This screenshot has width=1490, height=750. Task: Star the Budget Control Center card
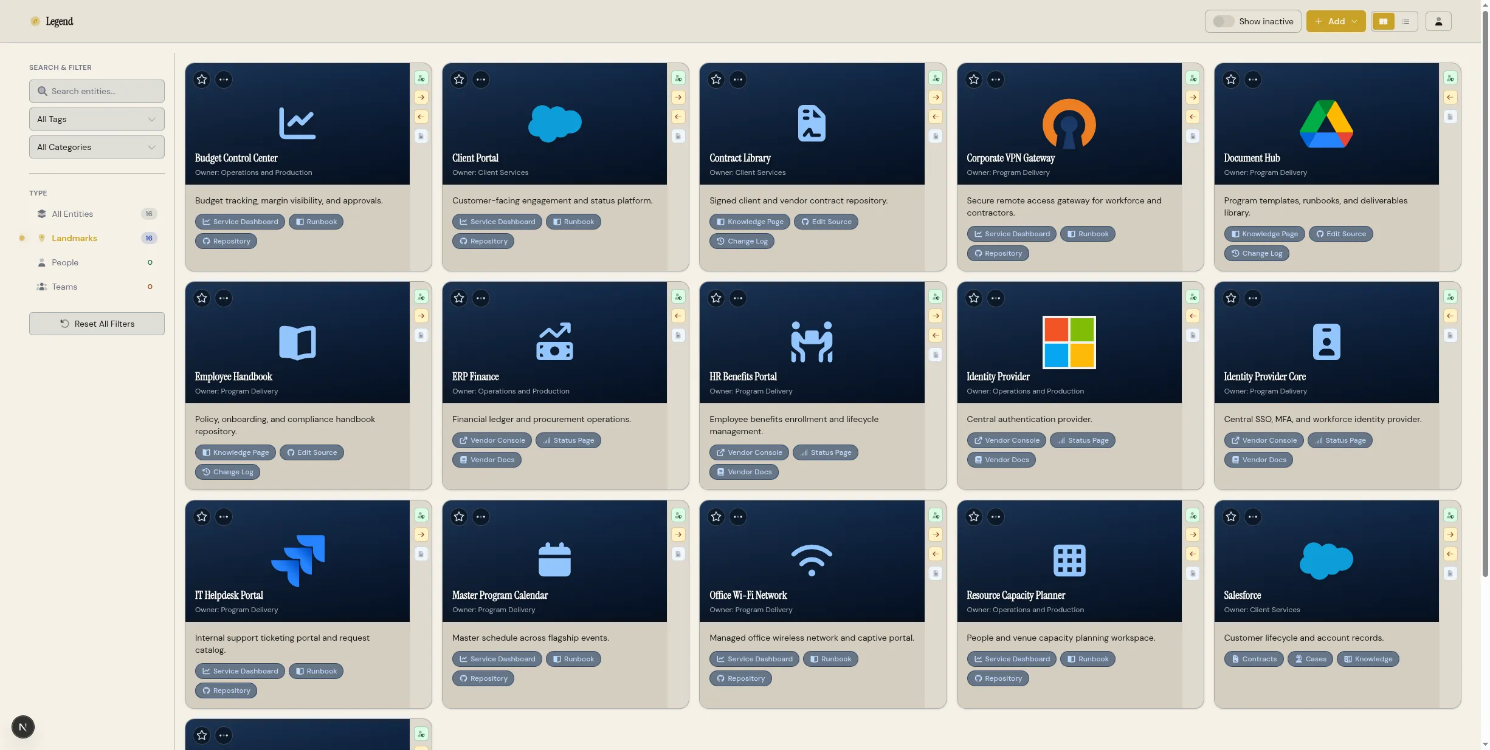point(202,80)
